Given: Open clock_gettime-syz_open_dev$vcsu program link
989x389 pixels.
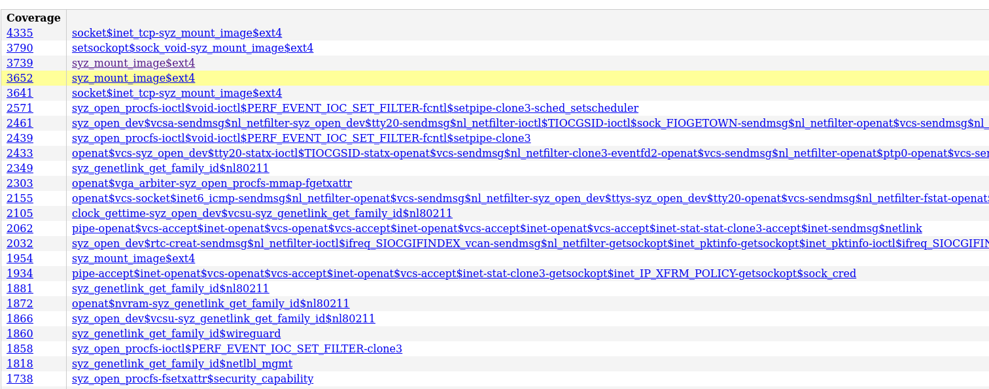Looking at the screenshot, I should point(262,213).
